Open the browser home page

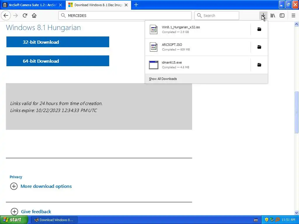tap(34, 15)
